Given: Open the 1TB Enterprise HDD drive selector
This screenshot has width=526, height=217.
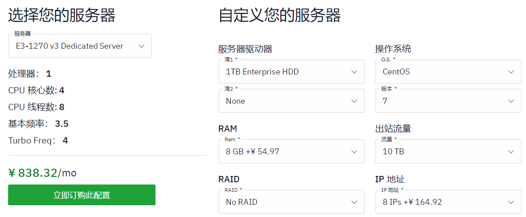Looking at the screenshot, I should pos(292,72).
